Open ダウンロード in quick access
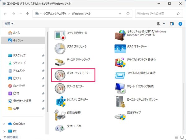 (x=17, y=63)
